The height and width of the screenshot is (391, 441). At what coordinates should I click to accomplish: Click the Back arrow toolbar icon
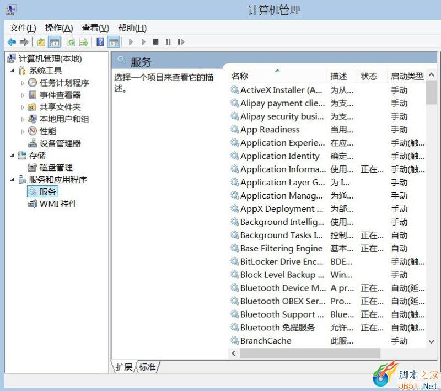12,42
